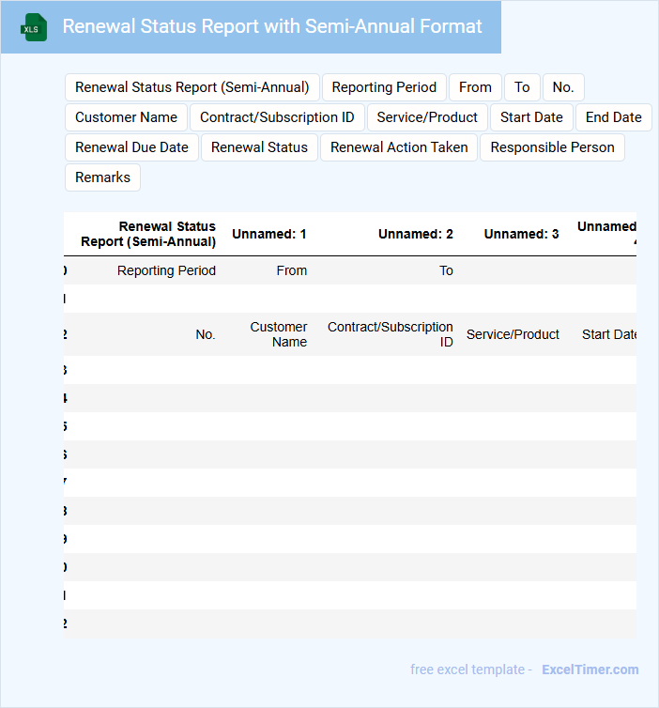The width and height of the screenshot is (659, 708).
Task: Choose the Contract/Subscription ID tag
Action: [x=277, y=117]
